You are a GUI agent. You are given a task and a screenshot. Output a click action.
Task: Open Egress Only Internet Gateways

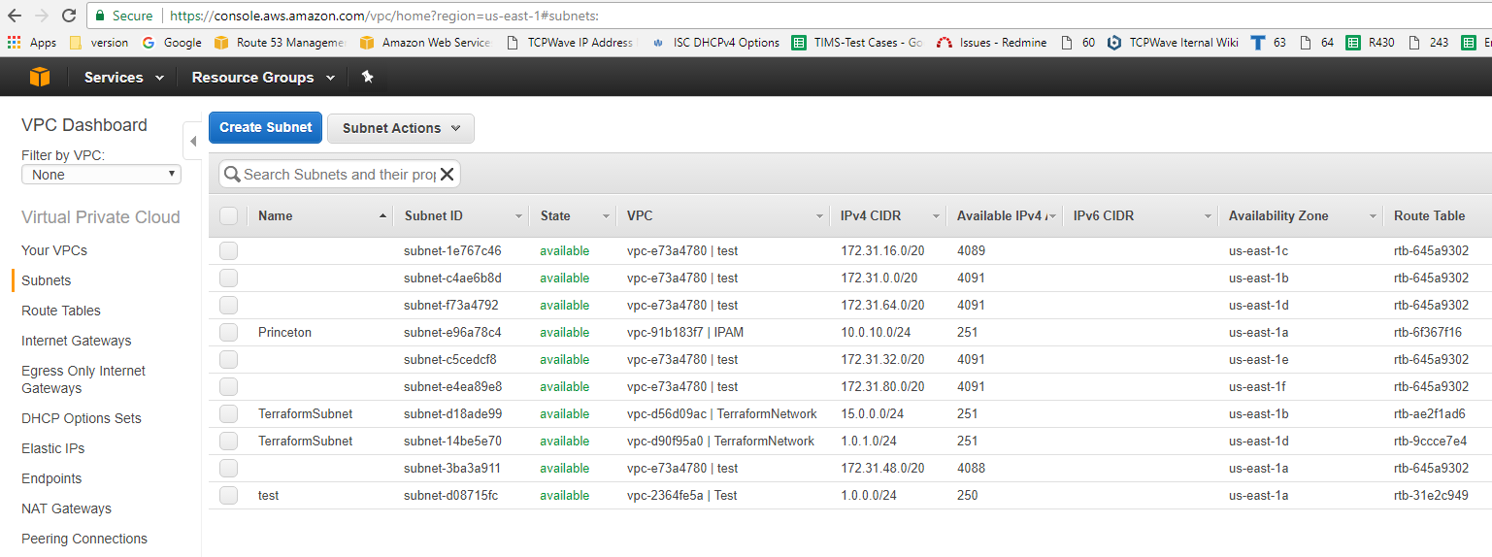tap(83, 379)
